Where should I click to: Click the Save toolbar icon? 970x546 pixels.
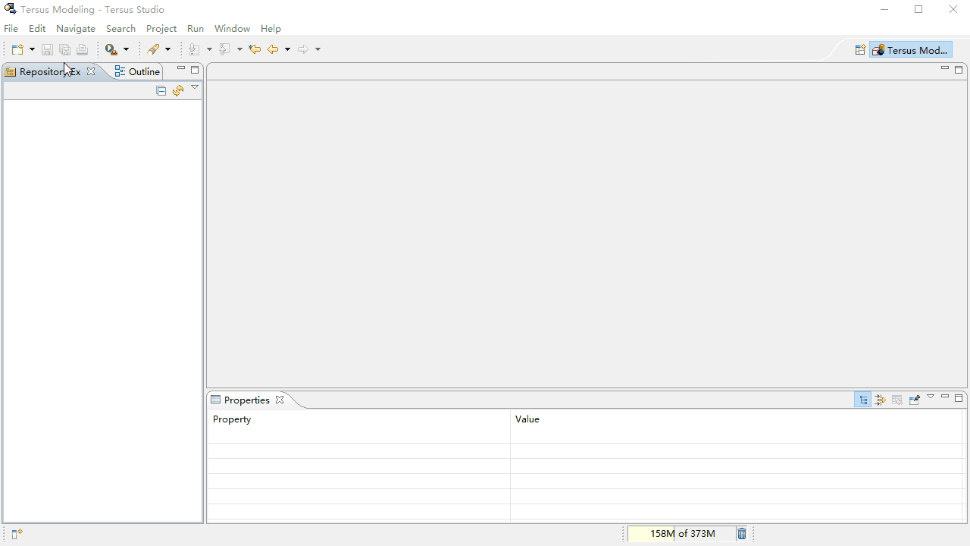[47, 50]
